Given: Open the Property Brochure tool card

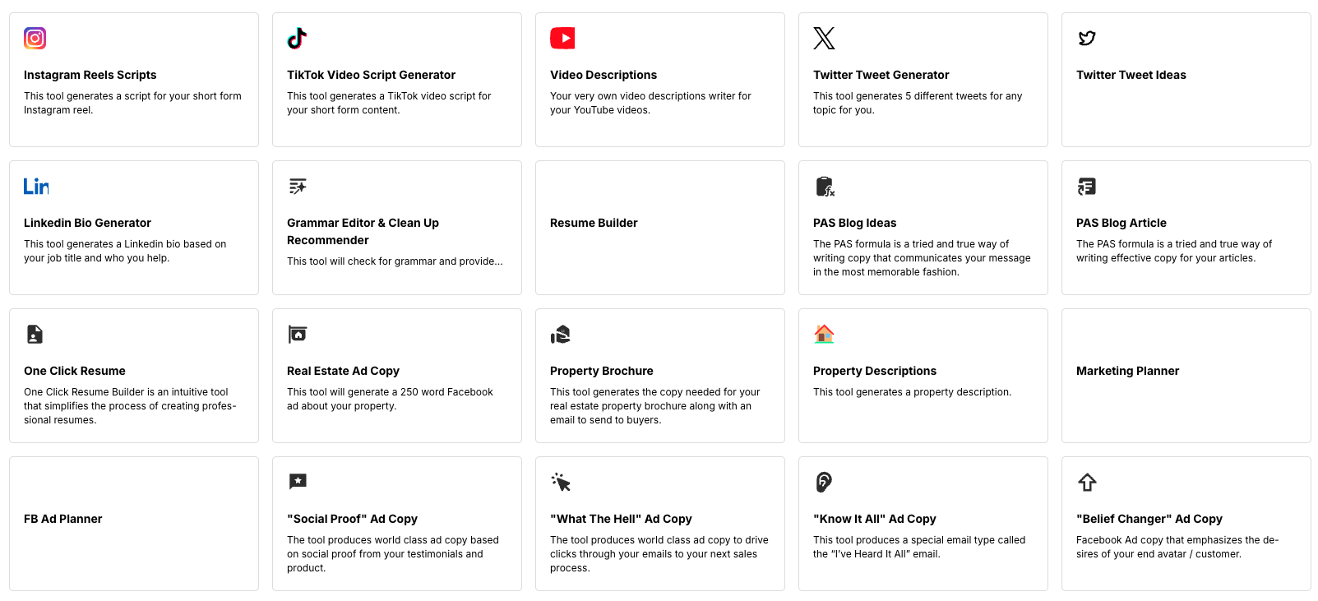Looking at the screenshot, I should click(659, 375).
